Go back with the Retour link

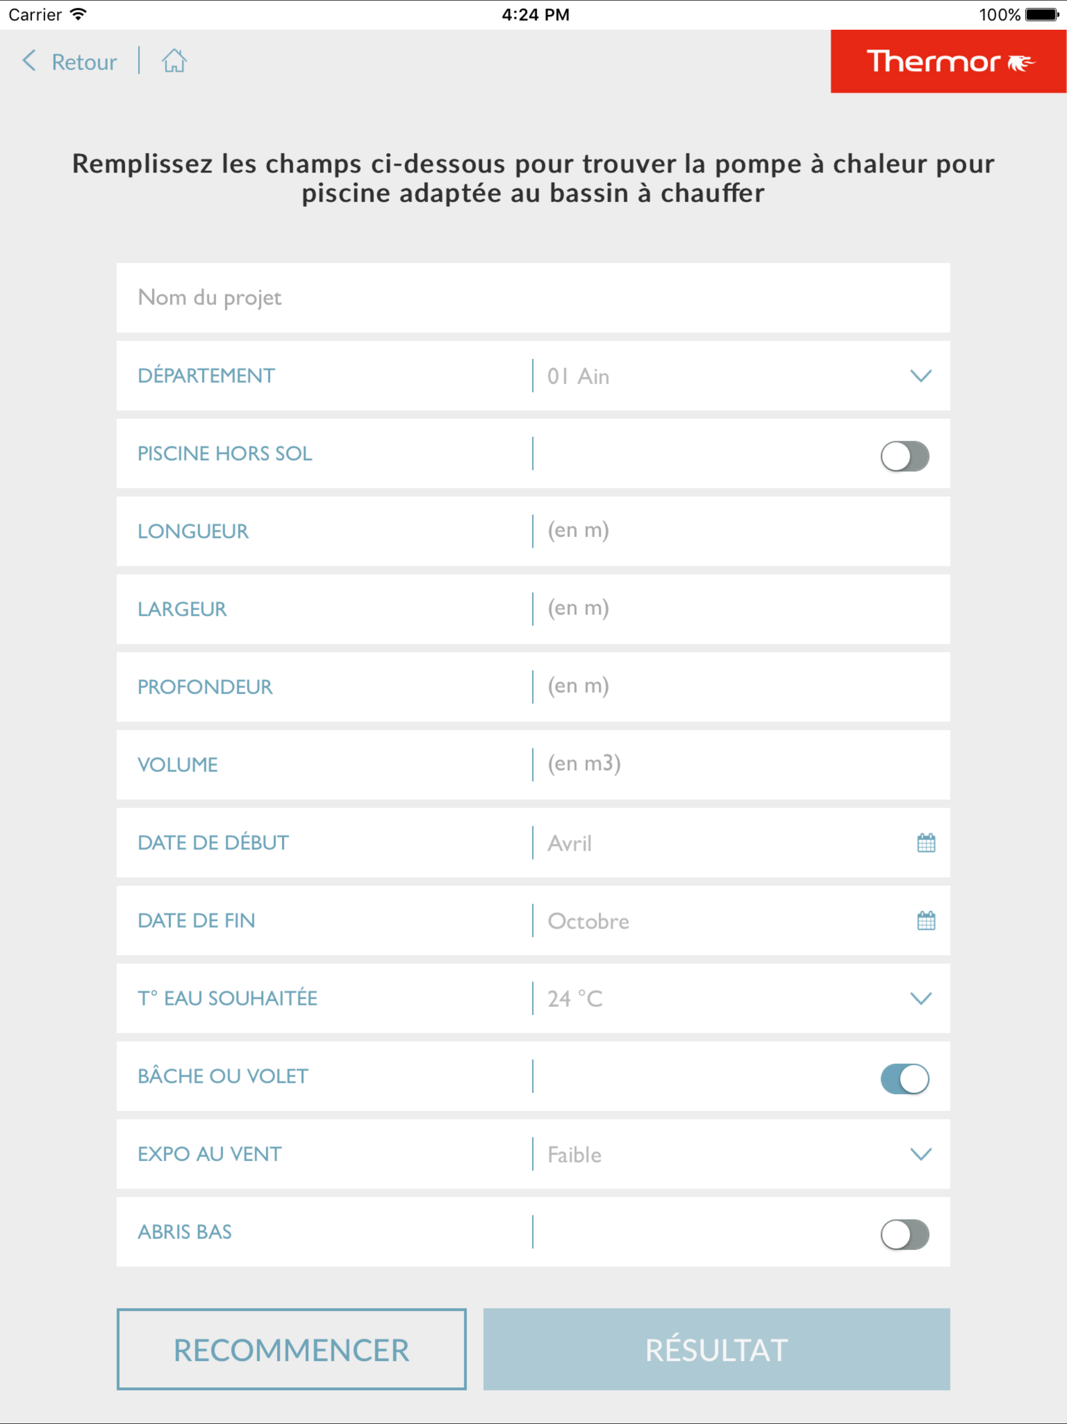84,63
